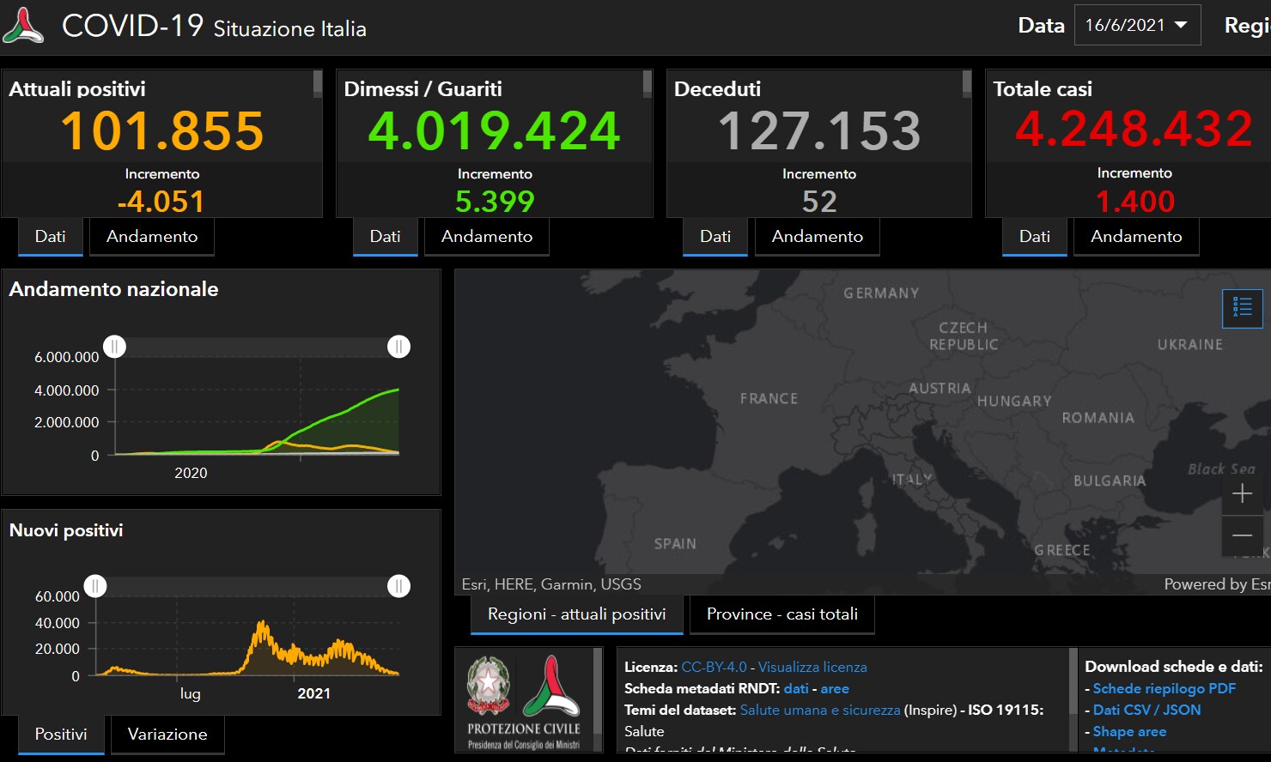Open the map legend list icon
Screen dimensions: 1271x762
(x=1242, y=307)
